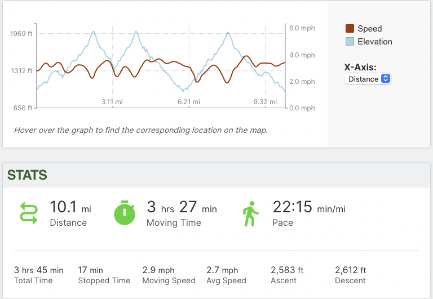This screenshot has width=433, height=299.
Task: Click the STATS section heading
Action: point(27,175)
